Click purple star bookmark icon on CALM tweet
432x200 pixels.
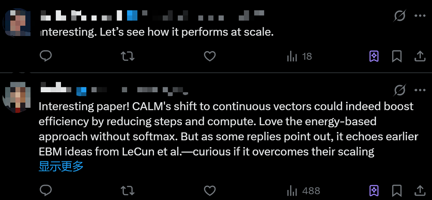click(x=374, y=190)
